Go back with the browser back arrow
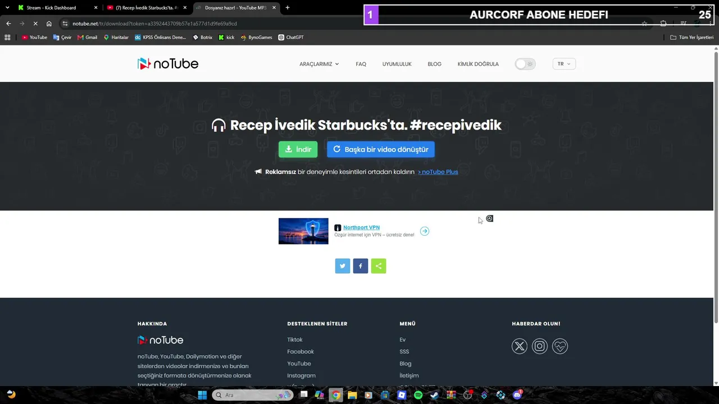This screenshot has width=719, height=404. [x=8, y=24]
